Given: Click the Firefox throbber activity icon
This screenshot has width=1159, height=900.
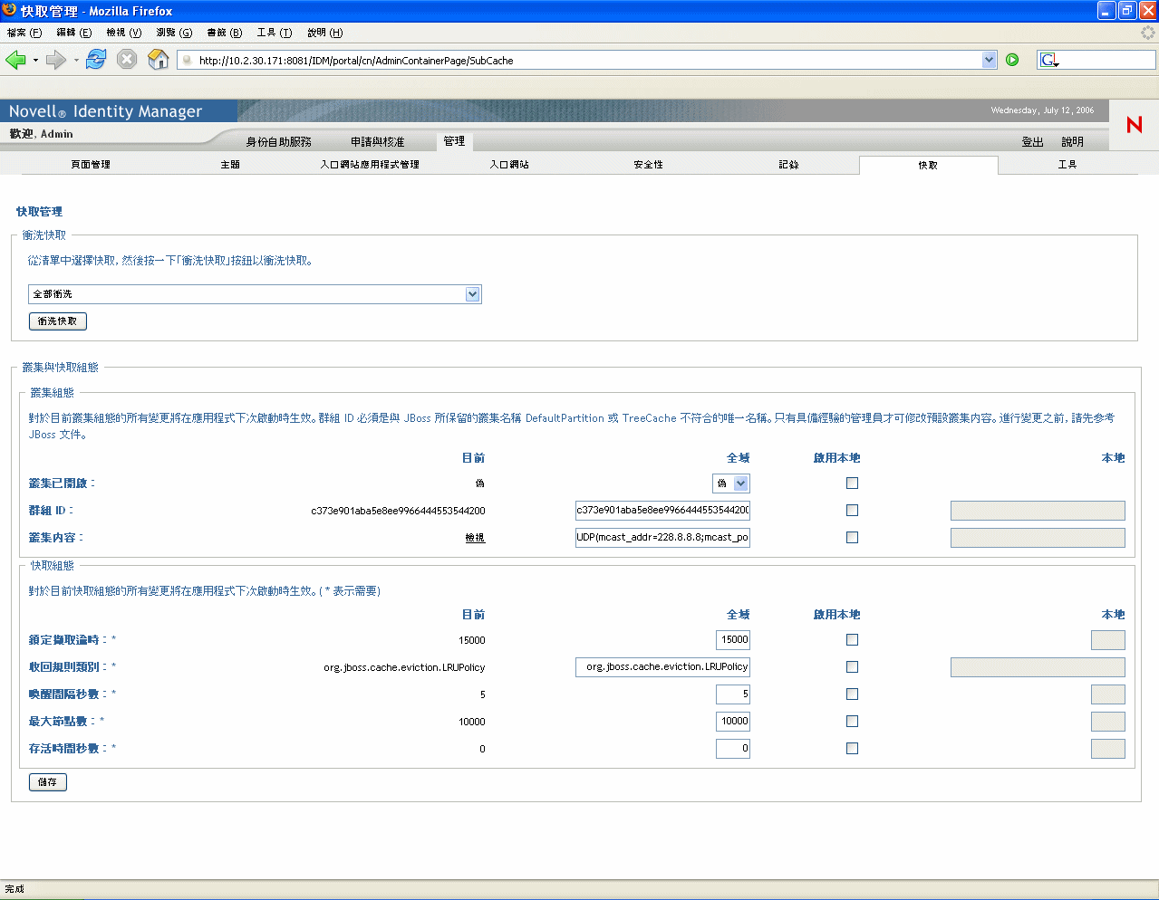Looking at the screenshot, I should [x=1147, y=33].
